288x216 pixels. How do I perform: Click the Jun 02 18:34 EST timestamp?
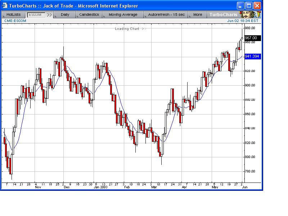[243, 21]
